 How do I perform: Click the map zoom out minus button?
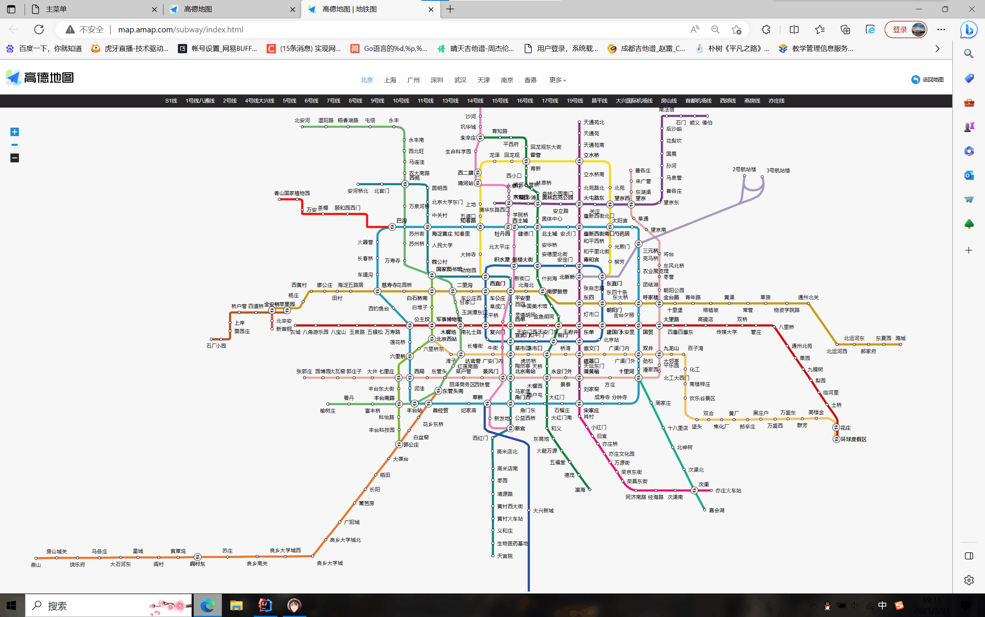[15, 158]
